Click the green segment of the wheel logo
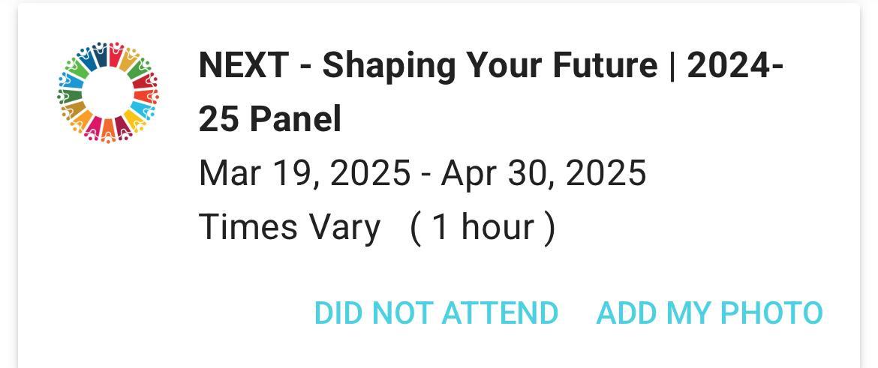 (x=76, y=71)
